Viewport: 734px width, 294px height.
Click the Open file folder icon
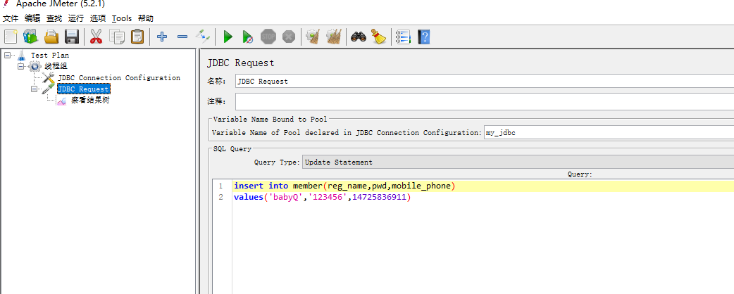coord(51,37)
